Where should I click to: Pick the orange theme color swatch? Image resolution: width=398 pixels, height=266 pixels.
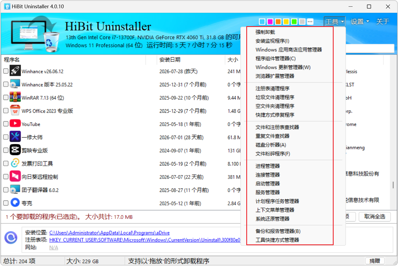click(278, 22)
